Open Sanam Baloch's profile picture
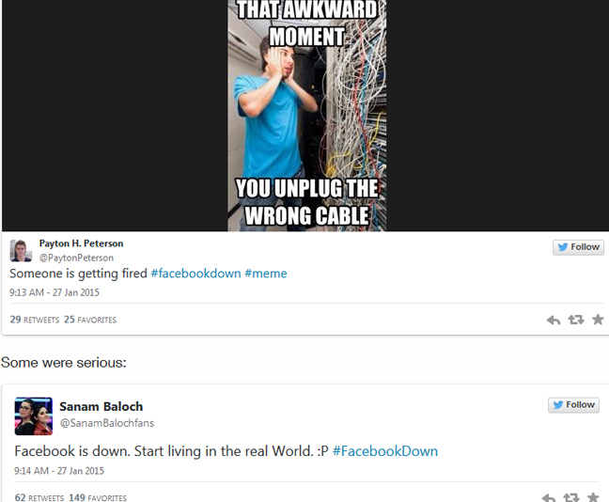 (x=34, y=416)
